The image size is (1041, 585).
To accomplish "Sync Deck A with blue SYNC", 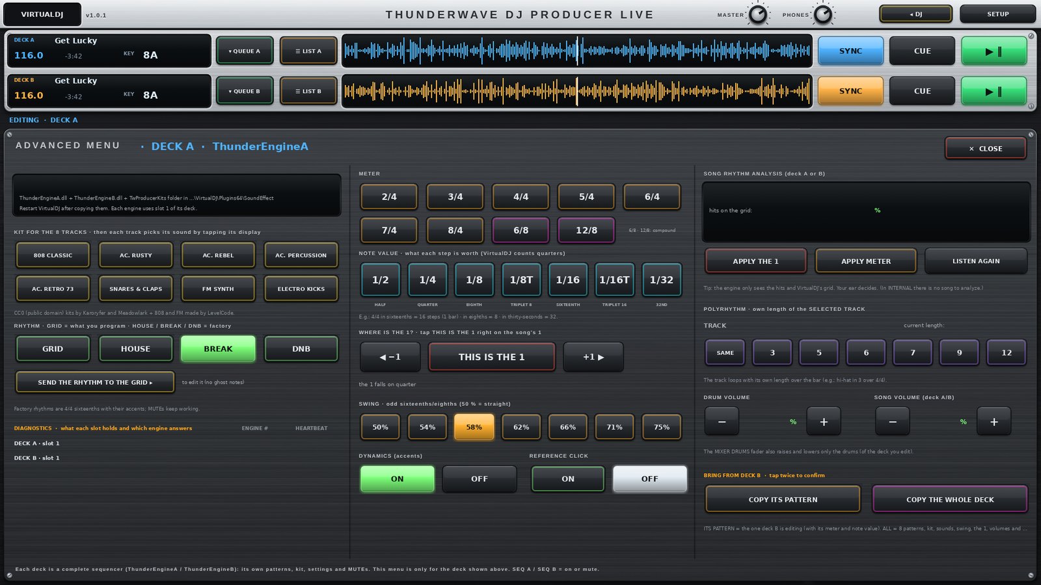I will 850,51.
